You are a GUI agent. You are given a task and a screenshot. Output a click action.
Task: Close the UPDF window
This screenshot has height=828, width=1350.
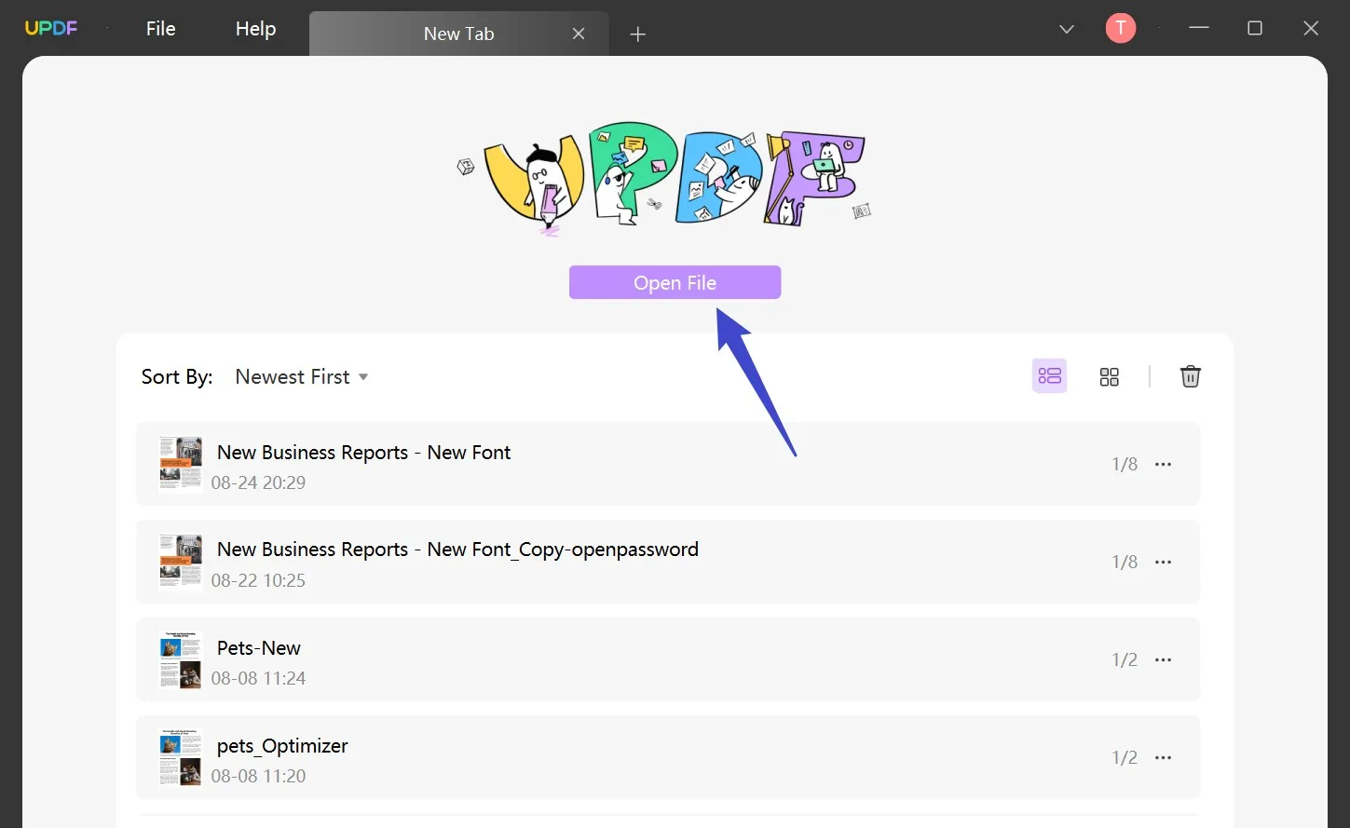pos(1311,28)
